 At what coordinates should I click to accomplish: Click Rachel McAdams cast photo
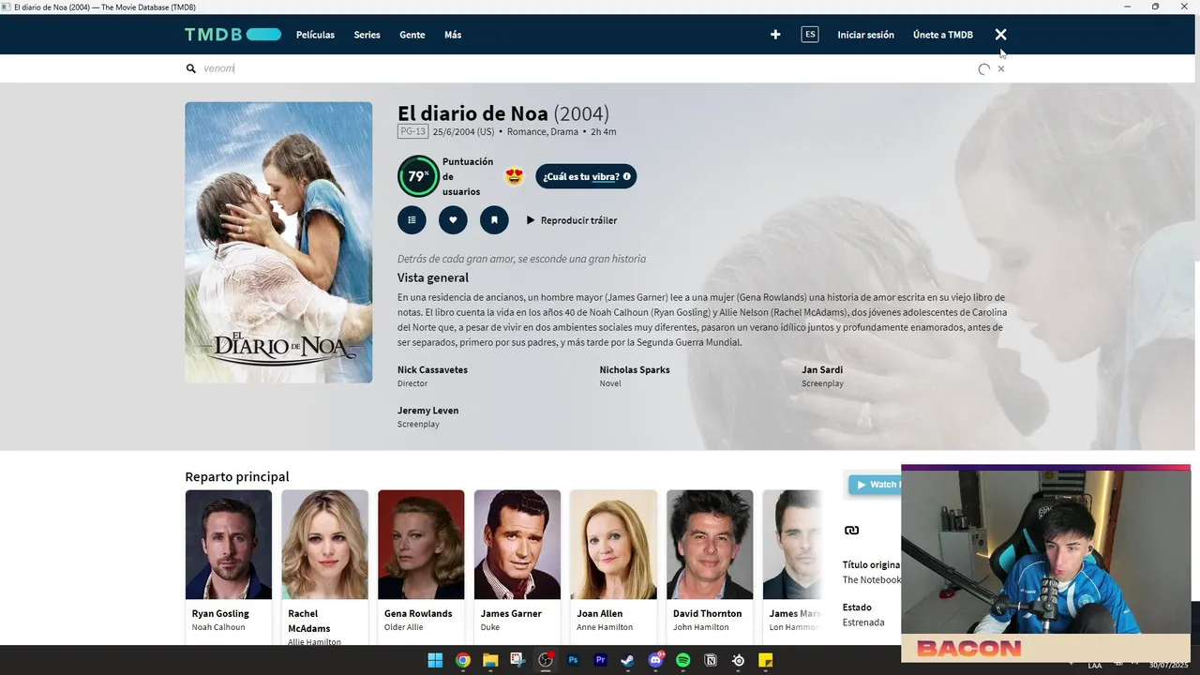[x=325, y=545]
